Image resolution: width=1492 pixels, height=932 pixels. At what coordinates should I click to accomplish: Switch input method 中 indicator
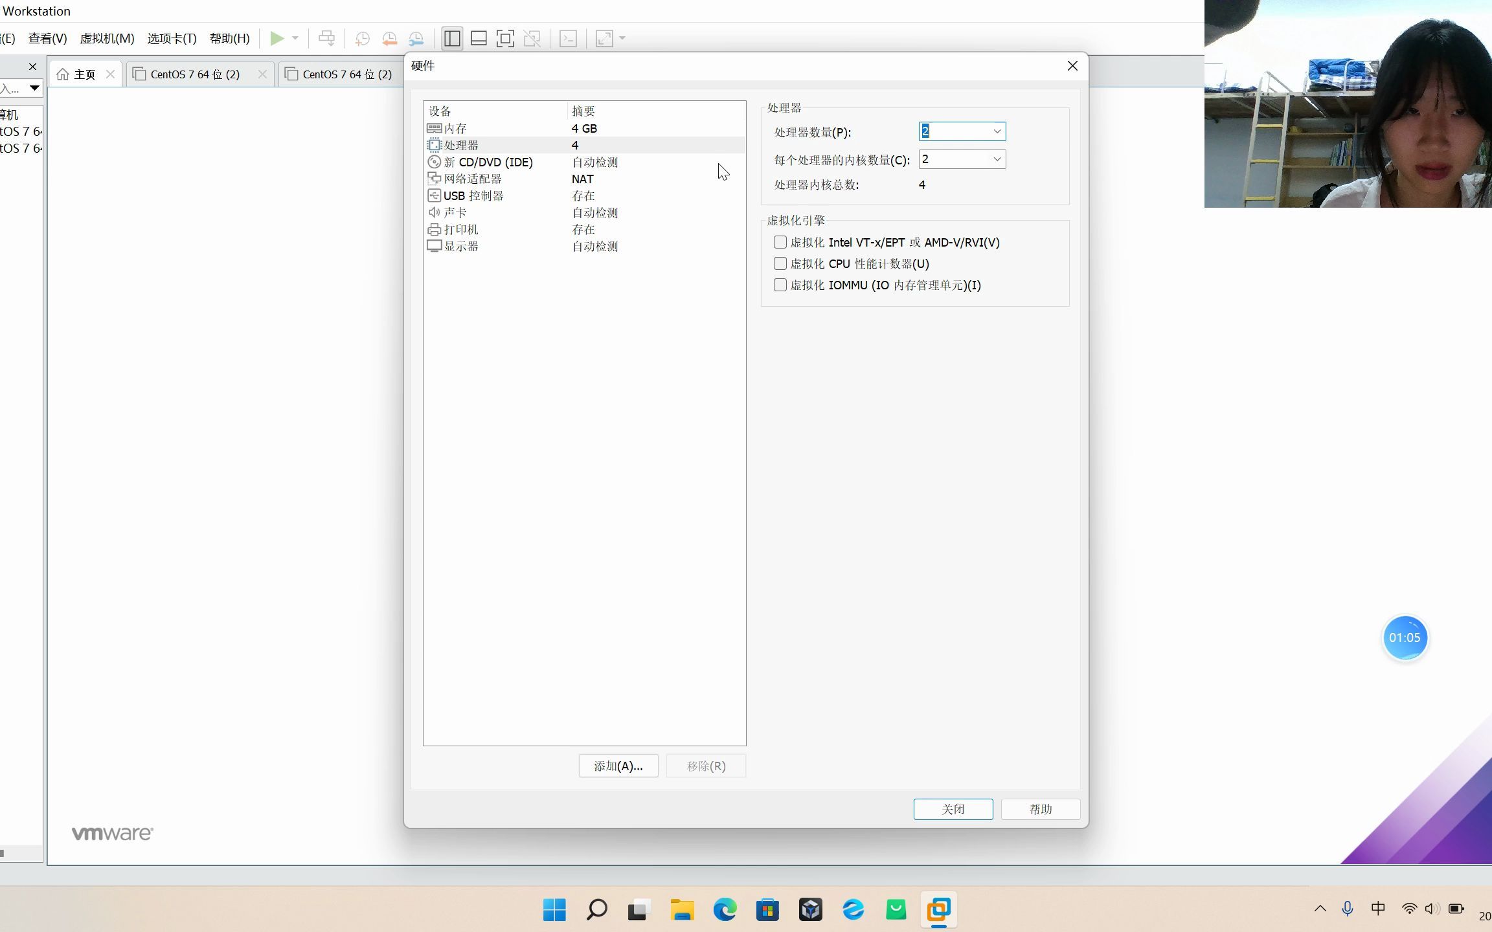click(1378, 909)
